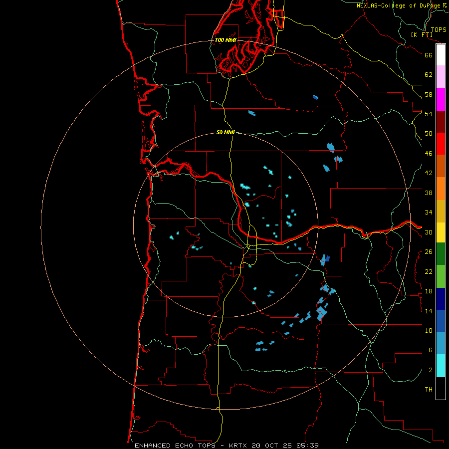Click the medium blue legend swatch

[x=441, y=321]
